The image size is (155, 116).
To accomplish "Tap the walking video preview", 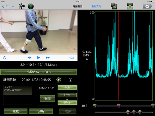I will click(x=39, y=32).
